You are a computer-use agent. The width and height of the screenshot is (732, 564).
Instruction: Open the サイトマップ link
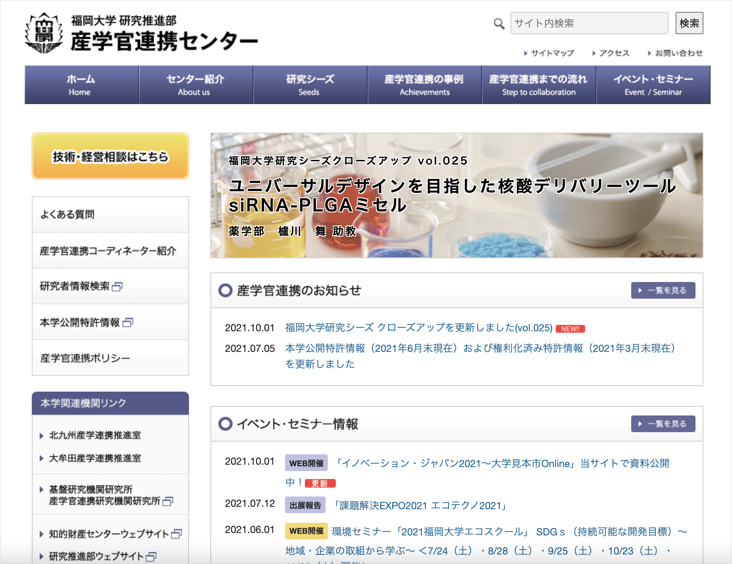point(549,53)
